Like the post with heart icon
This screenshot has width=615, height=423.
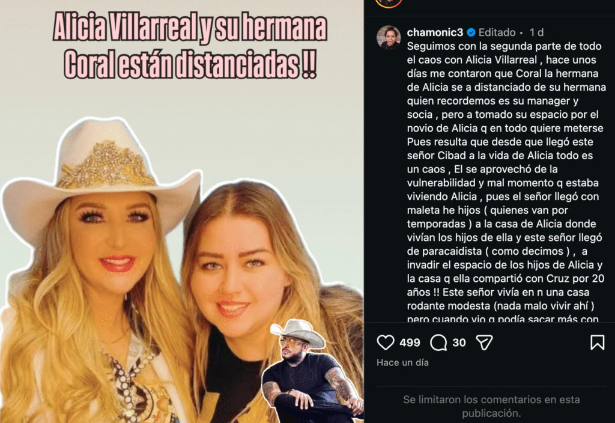pos(385,342)
